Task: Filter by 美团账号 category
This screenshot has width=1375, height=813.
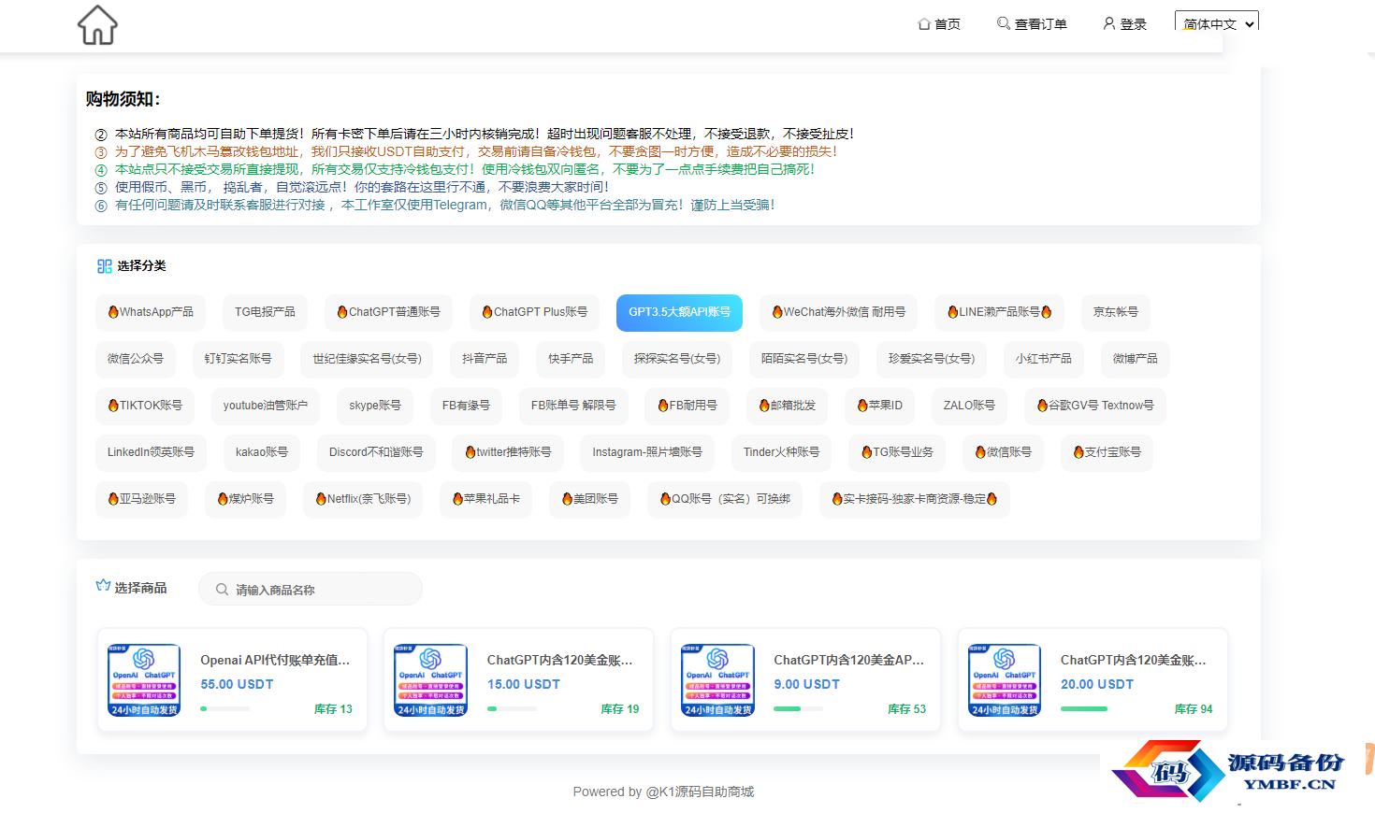Action: [x=589, y=499]
